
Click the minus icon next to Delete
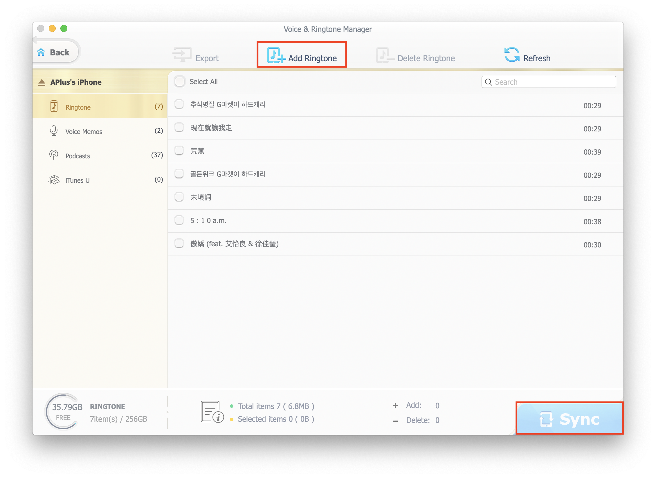[395, 421]
